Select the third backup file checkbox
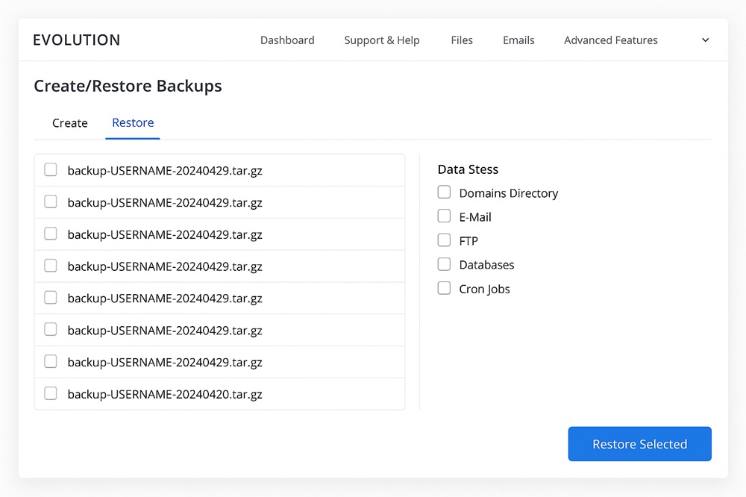 51,234
